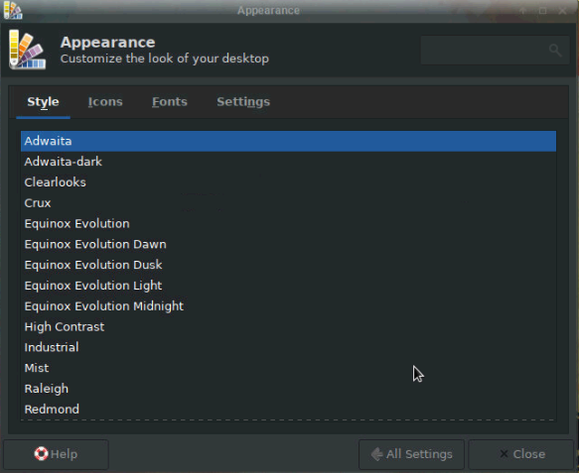Open the Icons tab
Viewport: 579px width, 473px height.
pyautogui.click(x=105, y=102)
